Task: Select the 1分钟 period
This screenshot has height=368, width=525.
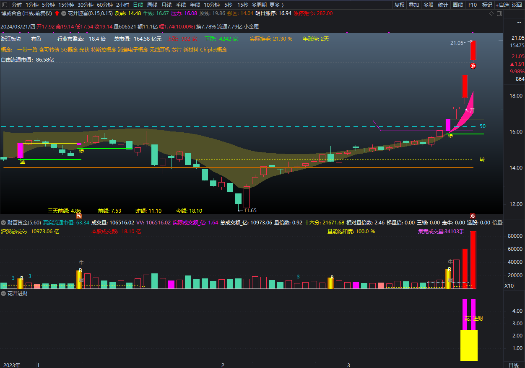Action: (x=32, y=5)
